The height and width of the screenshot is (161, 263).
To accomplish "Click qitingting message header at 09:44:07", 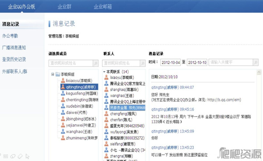I will (172, 87).
